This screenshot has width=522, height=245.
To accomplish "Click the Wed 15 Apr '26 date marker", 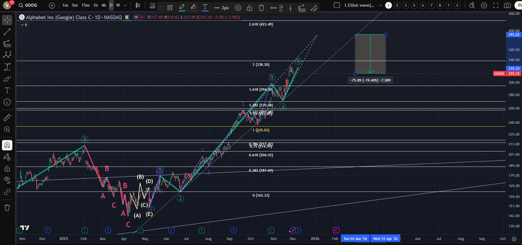I will tap(385, 239).
